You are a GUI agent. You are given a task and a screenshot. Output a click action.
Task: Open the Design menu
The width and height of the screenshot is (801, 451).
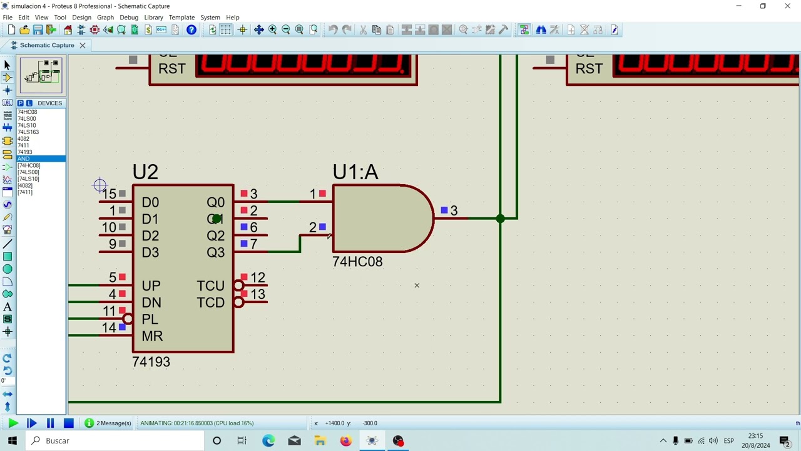(81, 18)
